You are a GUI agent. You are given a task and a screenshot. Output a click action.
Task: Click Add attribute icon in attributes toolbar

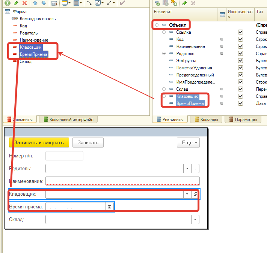157,3
